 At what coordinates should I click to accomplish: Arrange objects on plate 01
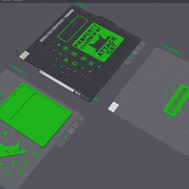pyautogui.click(x=135, y=52)
